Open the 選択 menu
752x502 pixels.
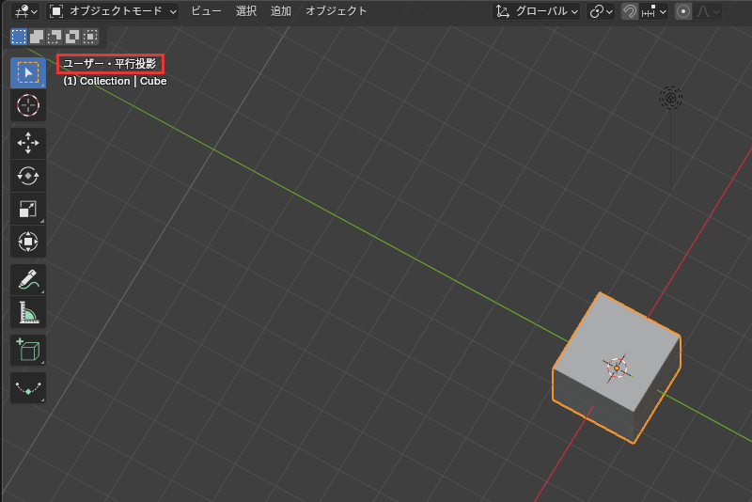[246, 11]
